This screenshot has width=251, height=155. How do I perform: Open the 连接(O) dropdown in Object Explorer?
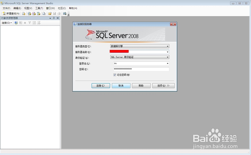7,23
